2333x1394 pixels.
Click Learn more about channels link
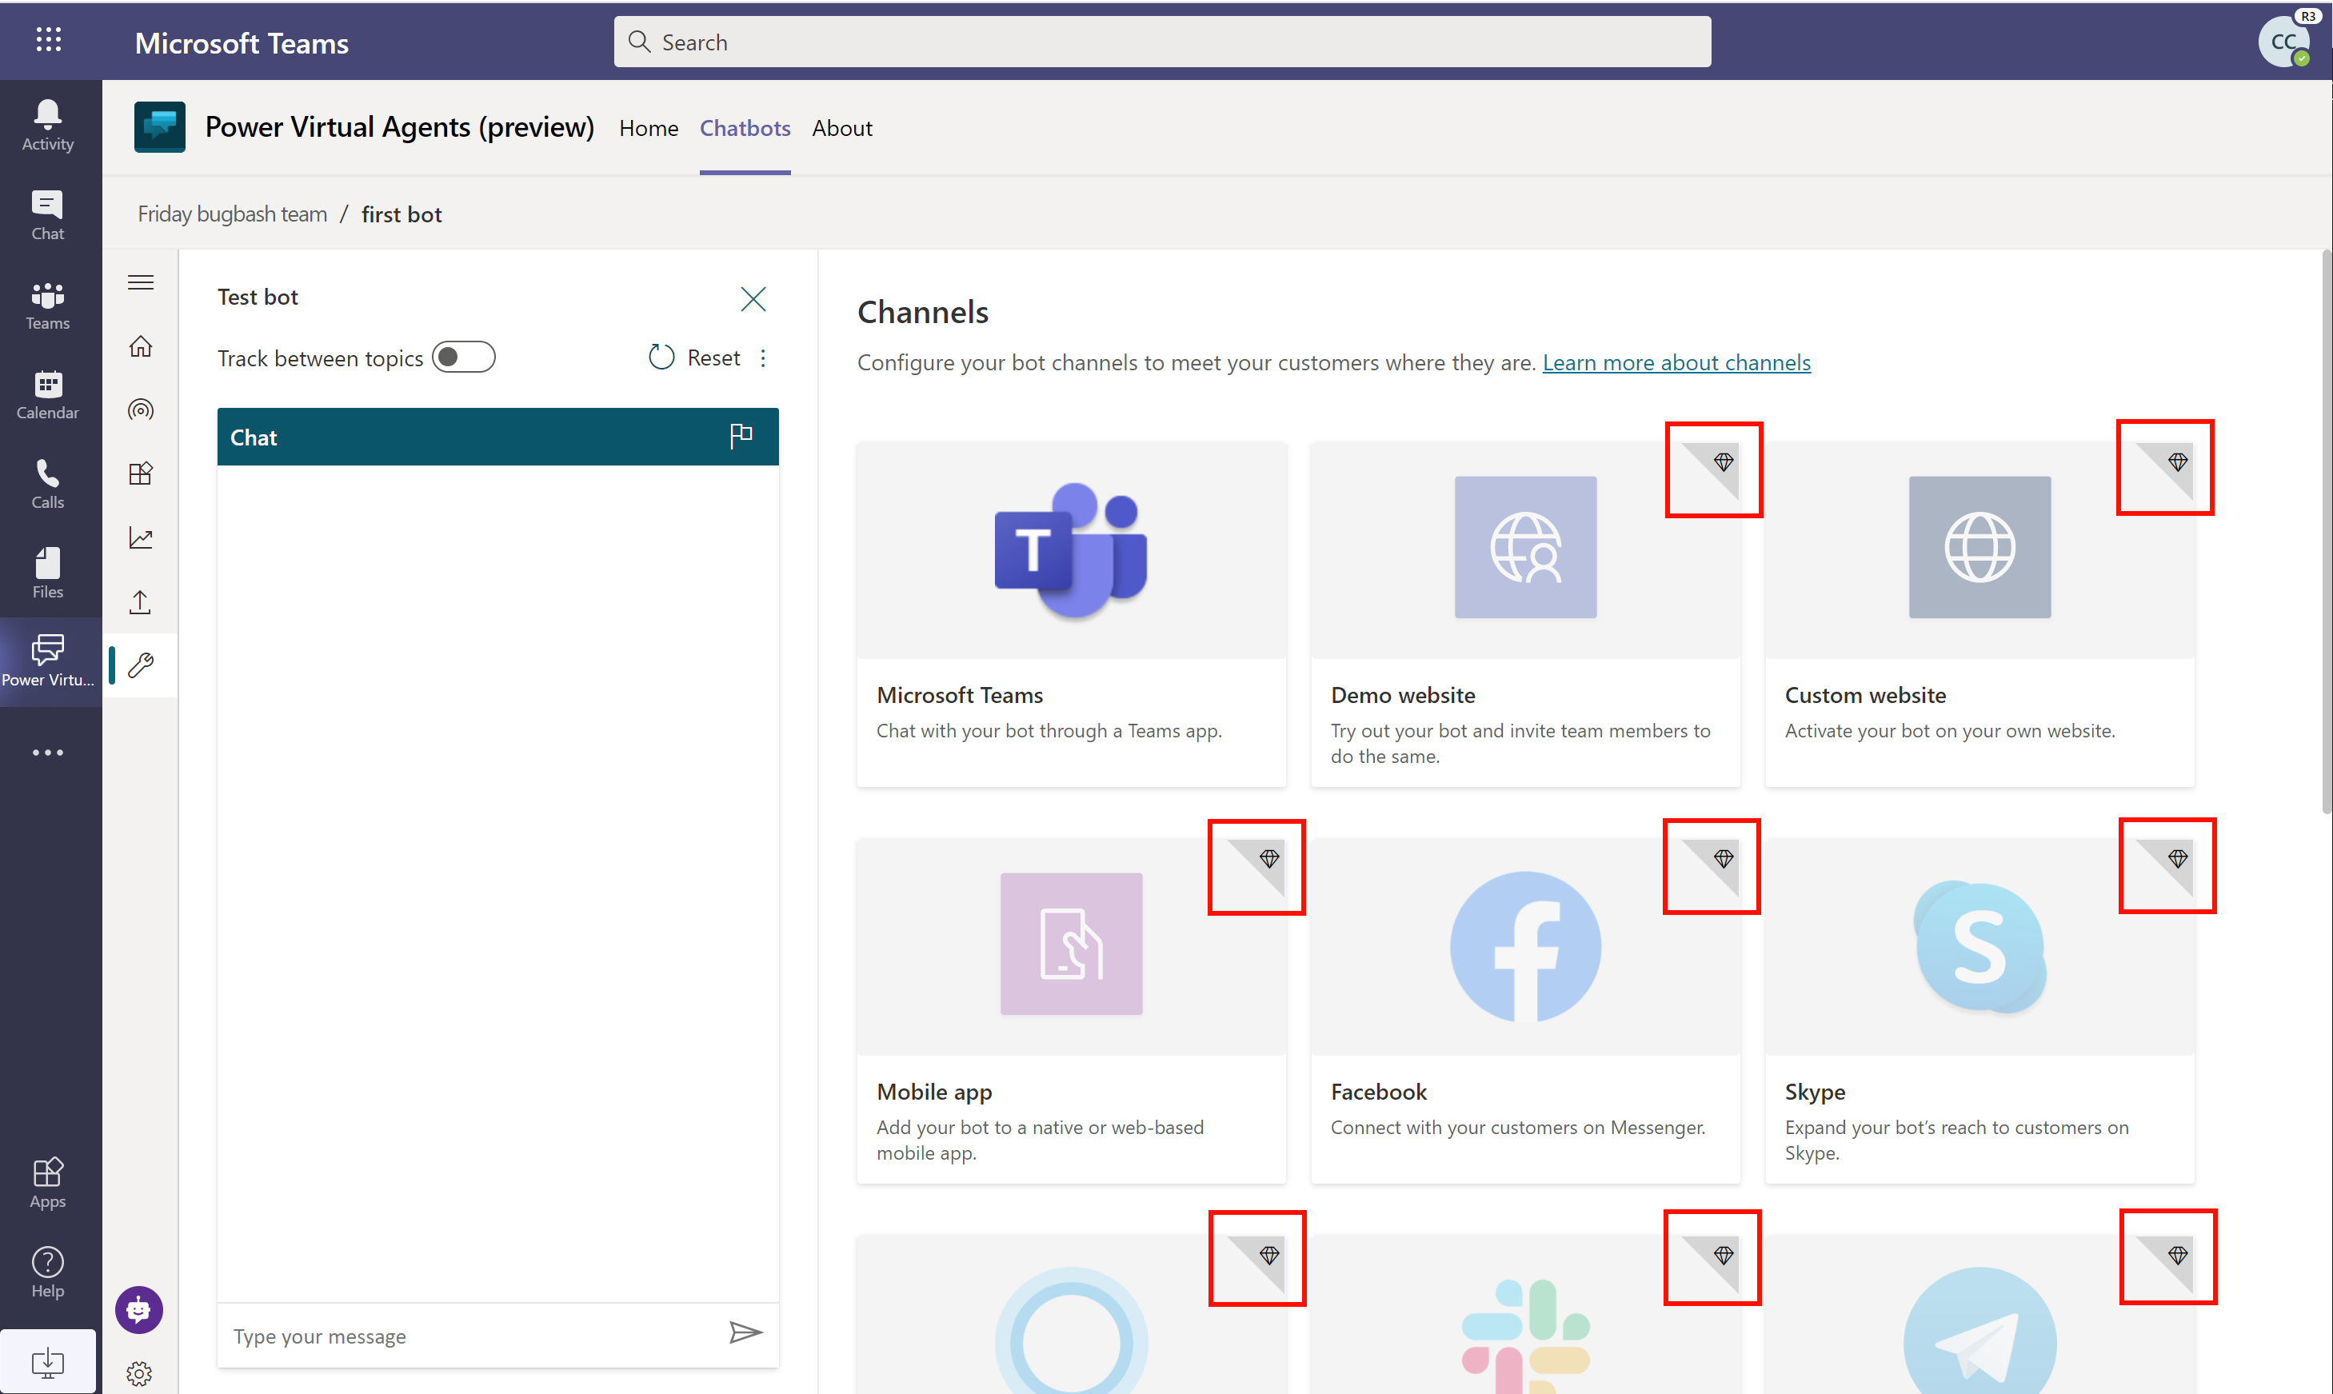coord(1676,360)
